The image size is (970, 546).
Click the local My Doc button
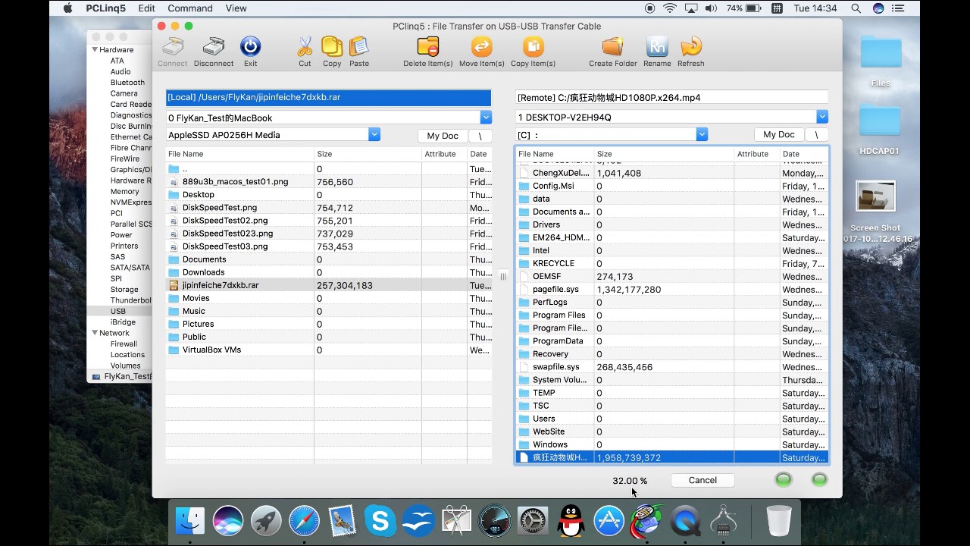[x=443, y=136]
